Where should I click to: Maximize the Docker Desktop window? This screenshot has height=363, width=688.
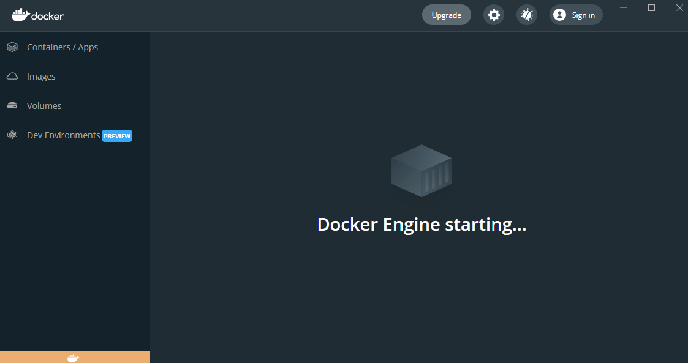[x=652, y=7]
